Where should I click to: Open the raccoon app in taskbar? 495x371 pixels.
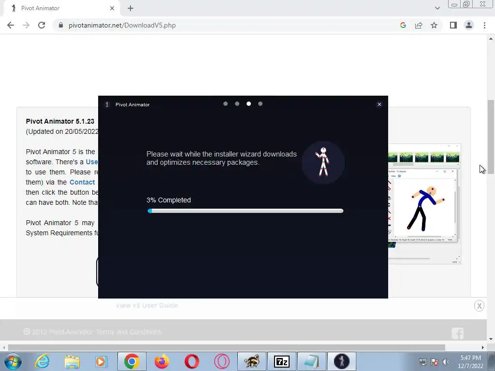click(251, 361)
